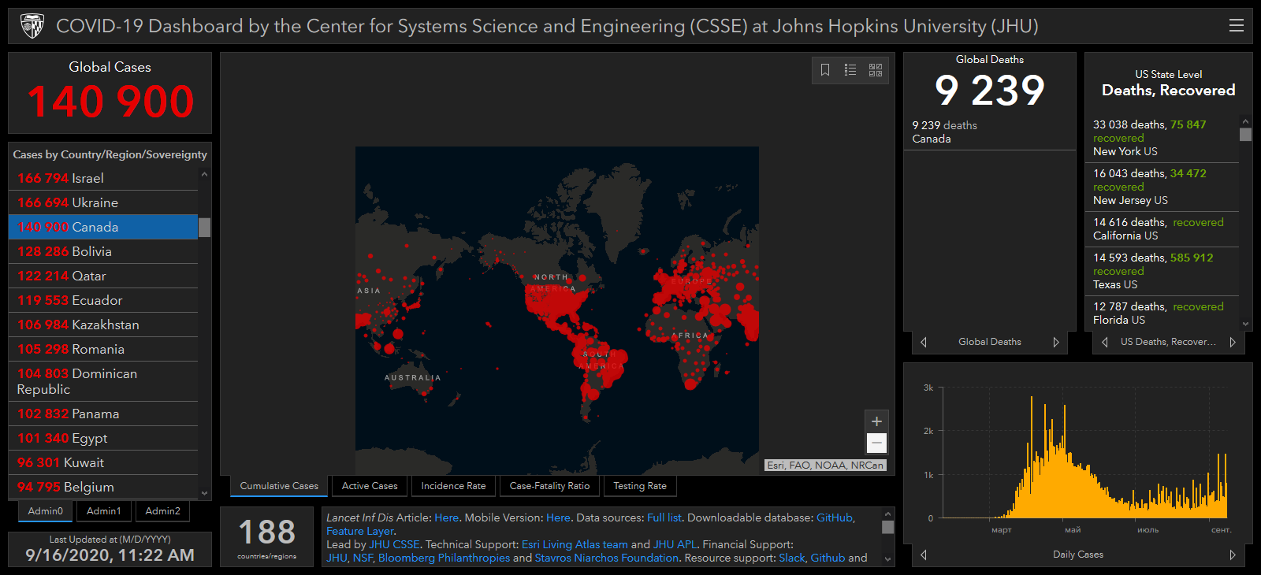The image size is (1261, 575).
Task: Open Bloomberg Philanthropies link
Action: click(444, 558)
